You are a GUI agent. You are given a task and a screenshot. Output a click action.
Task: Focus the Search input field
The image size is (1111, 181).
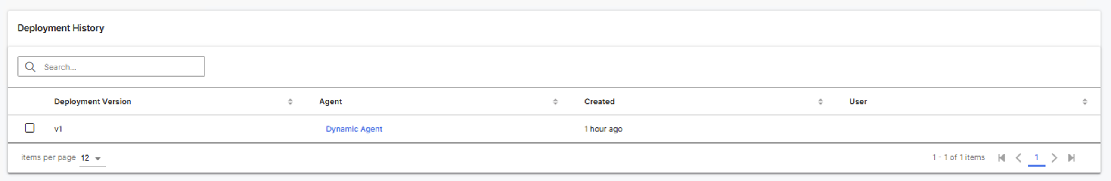point(121,67)
